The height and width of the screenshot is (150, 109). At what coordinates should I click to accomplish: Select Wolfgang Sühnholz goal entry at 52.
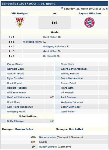[54, 47]
